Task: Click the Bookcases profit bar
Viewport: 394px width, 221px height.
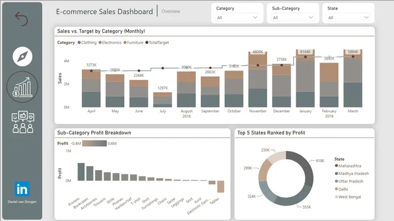Action: pyautogui.click(x=90, y=173)
